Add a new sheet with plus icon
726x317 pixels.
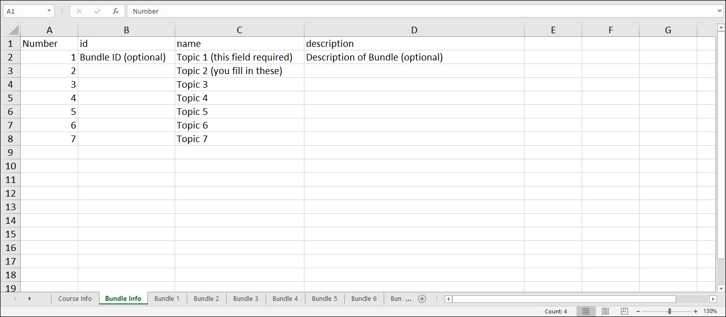tap(422, 299)
